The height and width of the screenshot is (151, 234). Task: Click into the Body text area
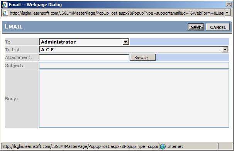point(134,99)
